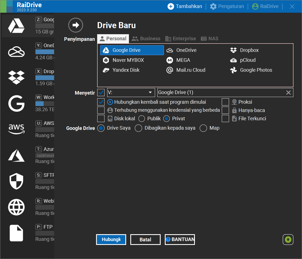Enable the Hanya-baca checkbox
The height and width of the screenshot is (259, 302).
point(225,110)
